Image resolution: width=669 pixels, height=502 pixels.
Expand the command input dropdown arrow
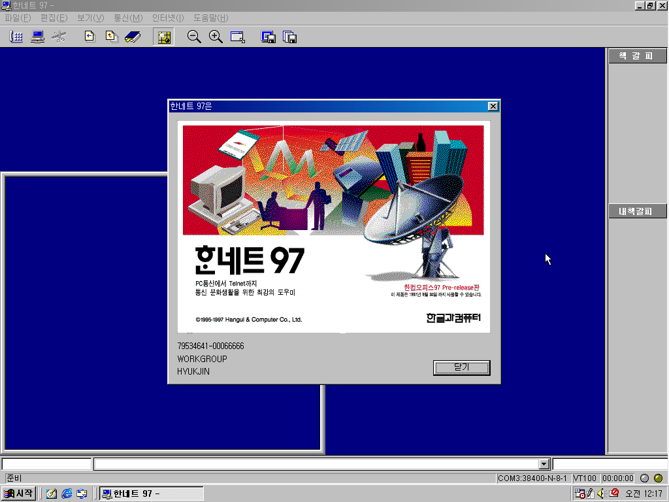coord(544,464)
